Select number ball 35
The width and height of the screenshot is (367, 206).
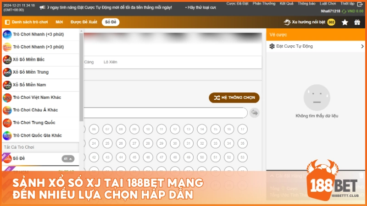pos(243,143)
